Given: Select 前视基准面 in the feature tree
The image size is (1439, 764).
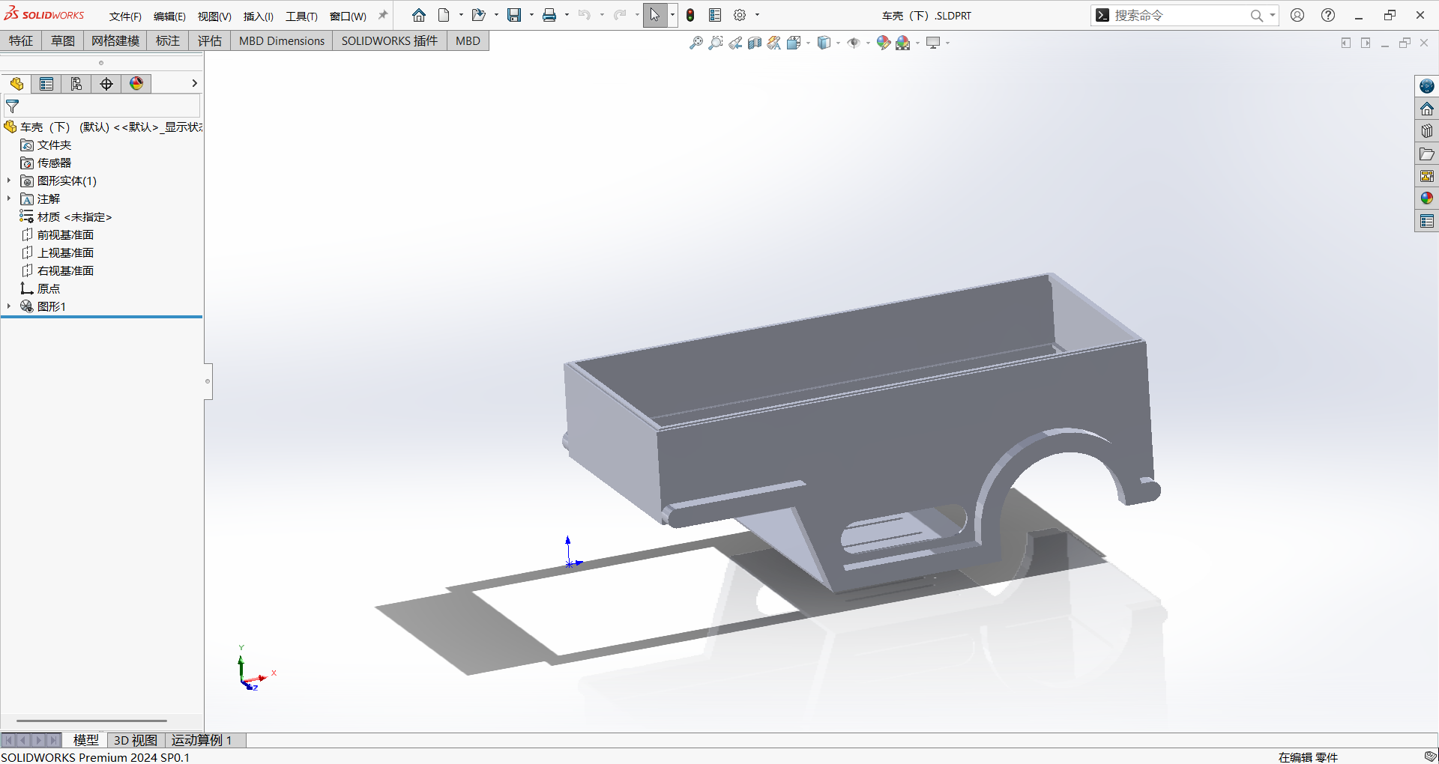Looking at the screenshot, I should click(66, 234).
